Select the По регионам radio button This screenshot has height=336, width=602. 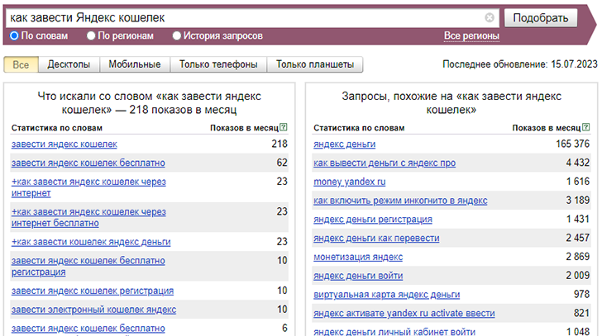[91, 35]
